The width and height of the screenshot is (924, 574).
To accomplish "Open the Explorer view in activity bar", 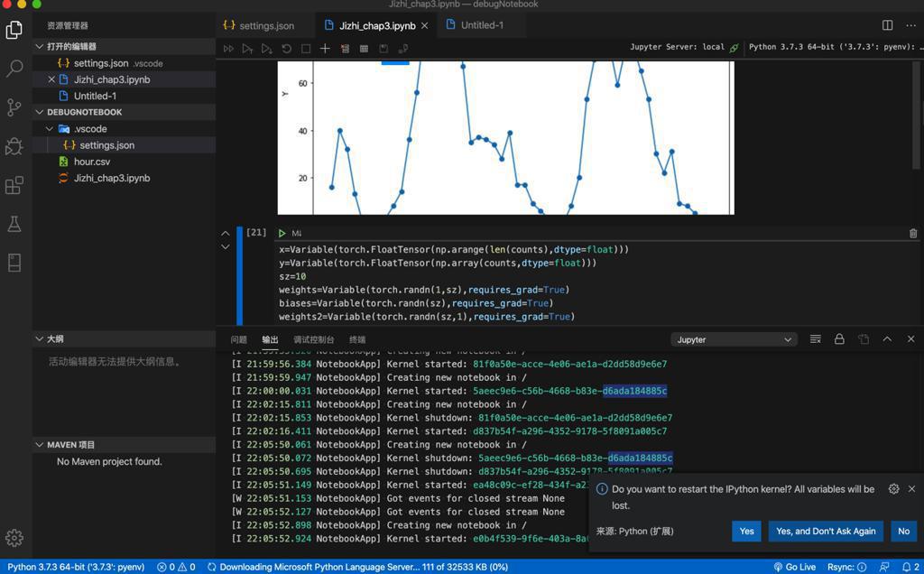I will point(14,30).
